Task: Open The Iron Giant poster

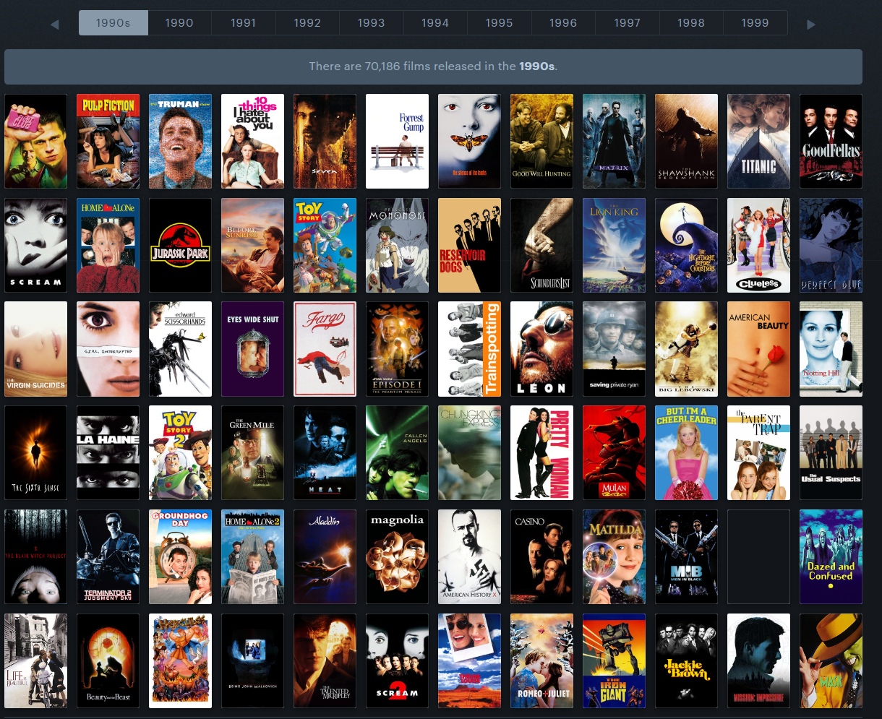Action: tap(615, 661)
